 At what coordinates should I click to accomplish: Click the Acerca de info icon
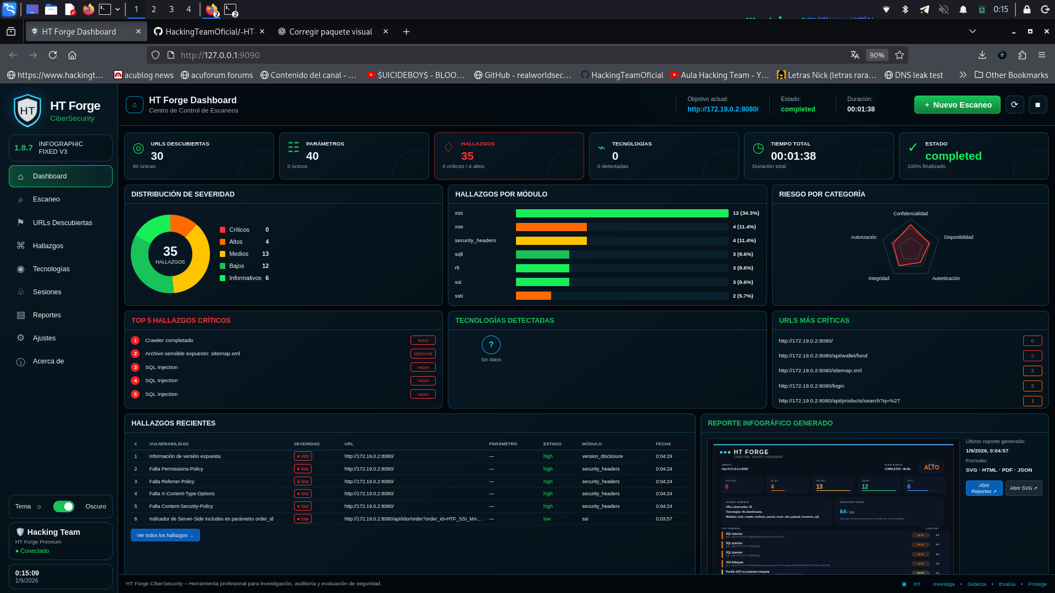pos(21,362)
